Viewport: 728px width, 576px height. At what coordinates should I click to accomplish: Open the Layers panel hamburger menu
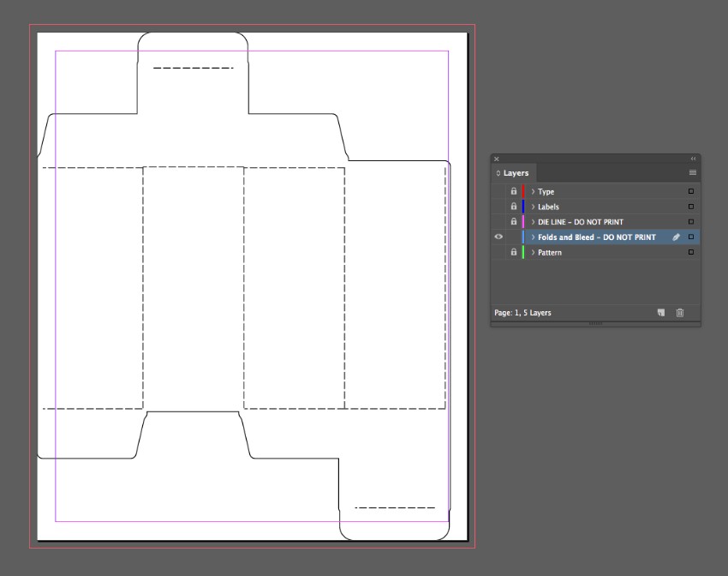click(x=692, y=173)
